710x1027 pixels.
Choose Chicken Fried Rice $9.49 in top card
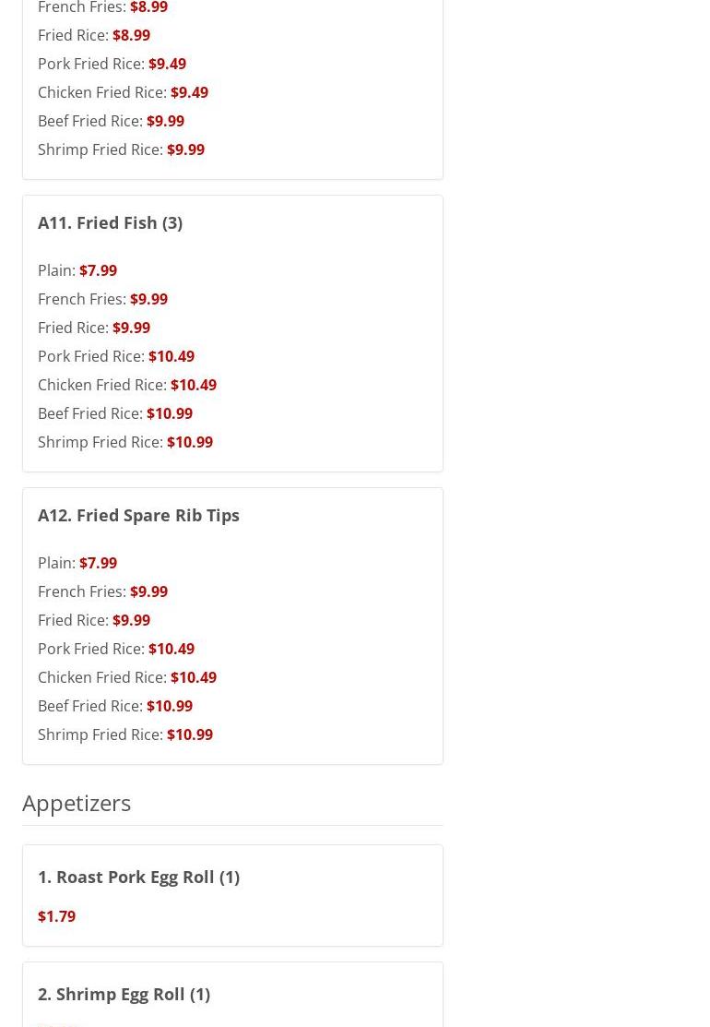coord(123,92)
